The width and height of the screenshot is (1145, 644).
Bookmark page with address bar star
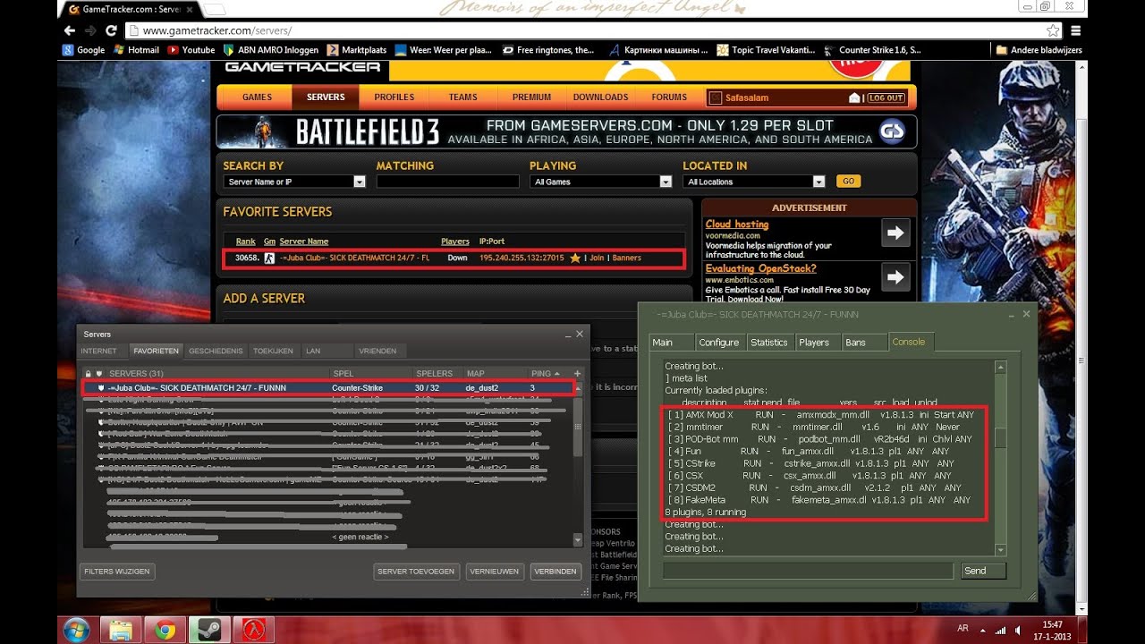point(1053,30)
